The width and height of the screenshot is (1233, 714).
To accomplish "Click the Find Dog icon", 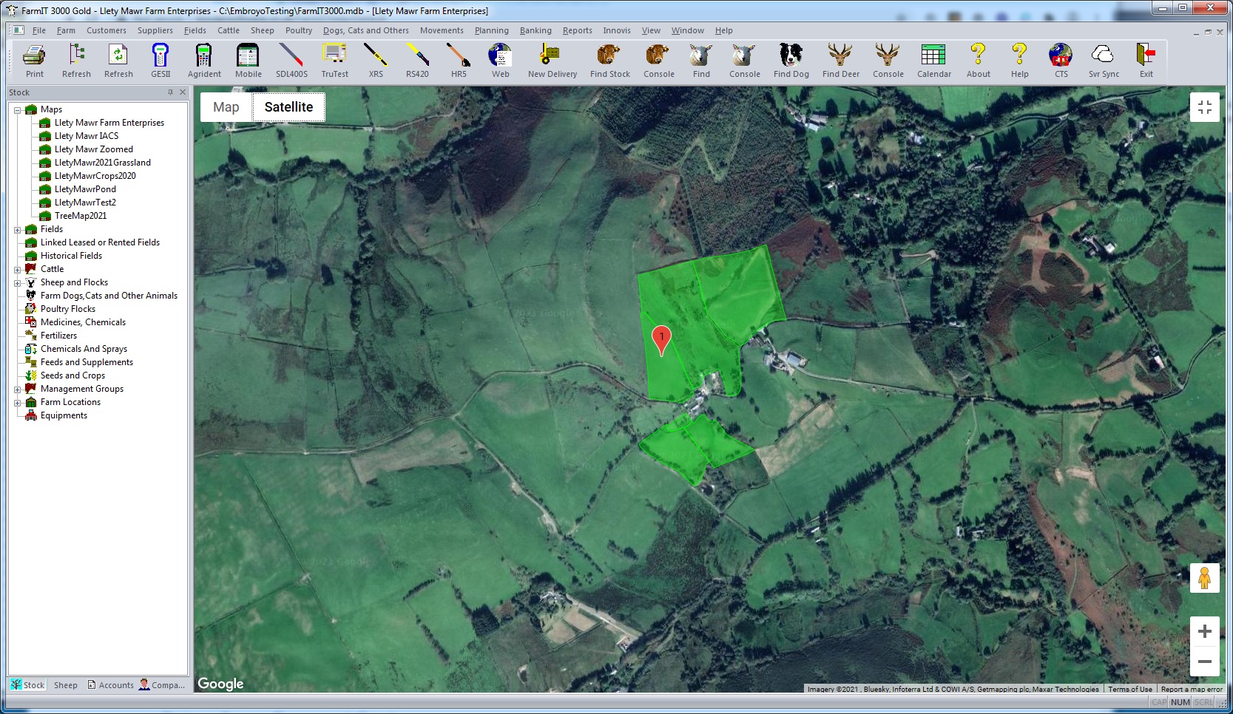I will (x=791, y=60).
